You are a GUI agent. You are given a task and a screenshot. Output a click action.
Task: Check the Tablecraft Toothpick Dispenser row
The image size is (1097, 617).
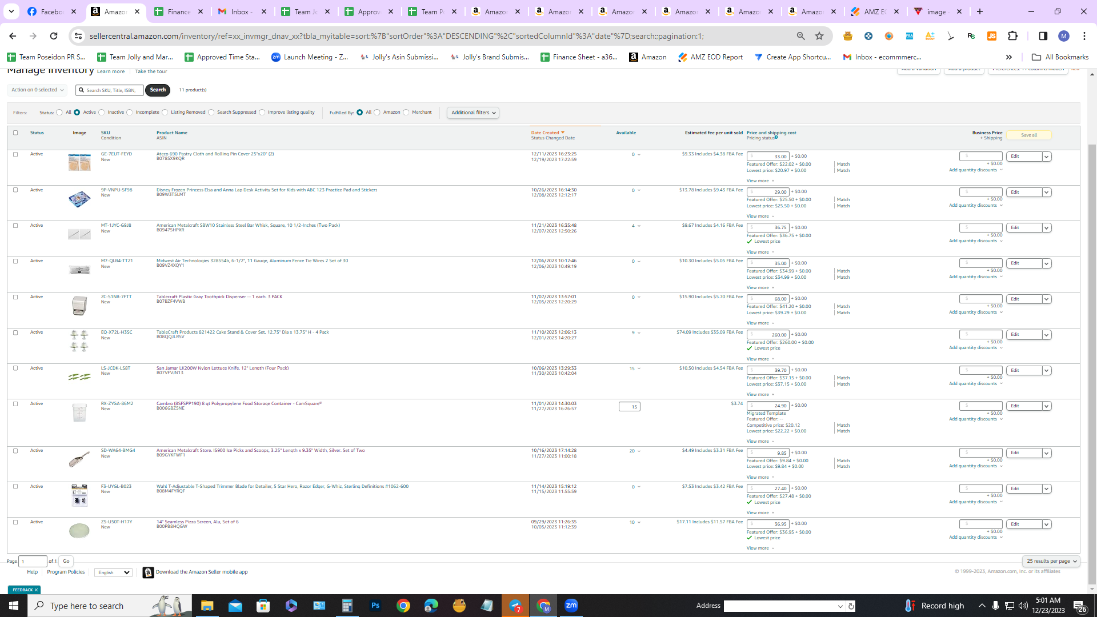tap(15, 297)
